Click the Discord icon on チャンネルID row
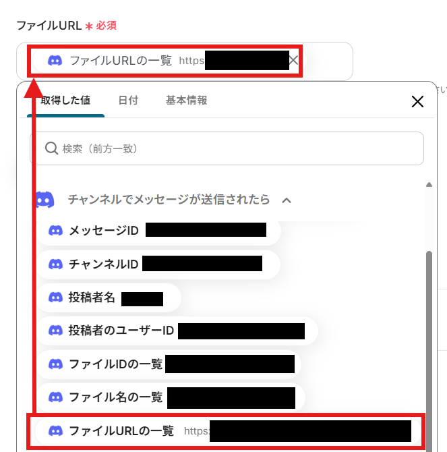The height and width of the screenshot is (452, 447). click(x=55, y=264)
